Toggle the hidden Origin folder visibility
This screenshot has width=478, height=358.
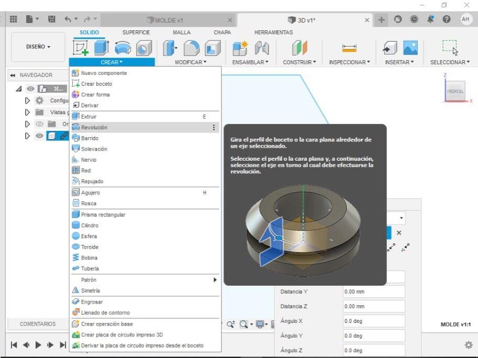(x=39, y=124)
